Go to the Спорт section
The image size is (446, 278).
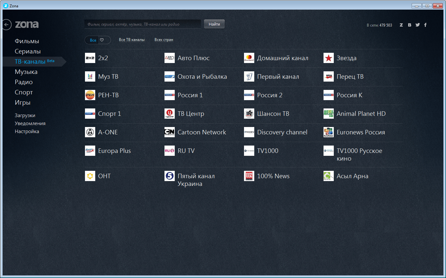(24, 92)
